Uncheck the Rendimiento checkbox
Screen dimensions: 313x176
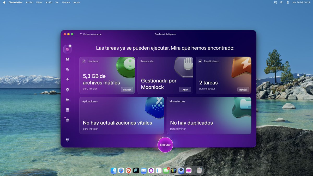coord(200,61)
